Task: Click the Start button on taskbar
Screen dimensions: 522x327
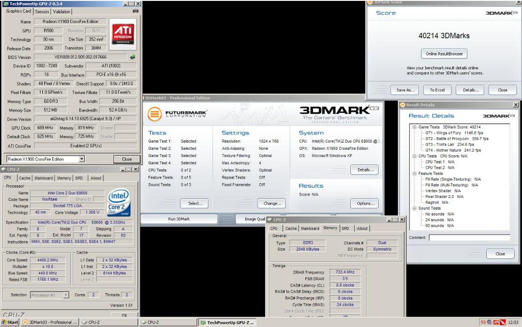Action: pos(10,322)
